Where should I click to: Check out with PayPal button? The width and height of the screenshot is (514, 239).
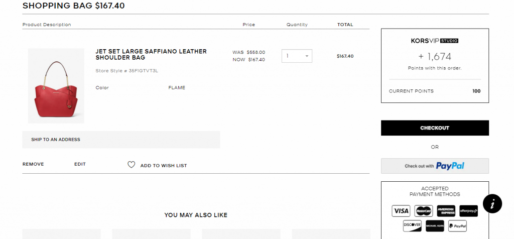[x=435, y=166]
